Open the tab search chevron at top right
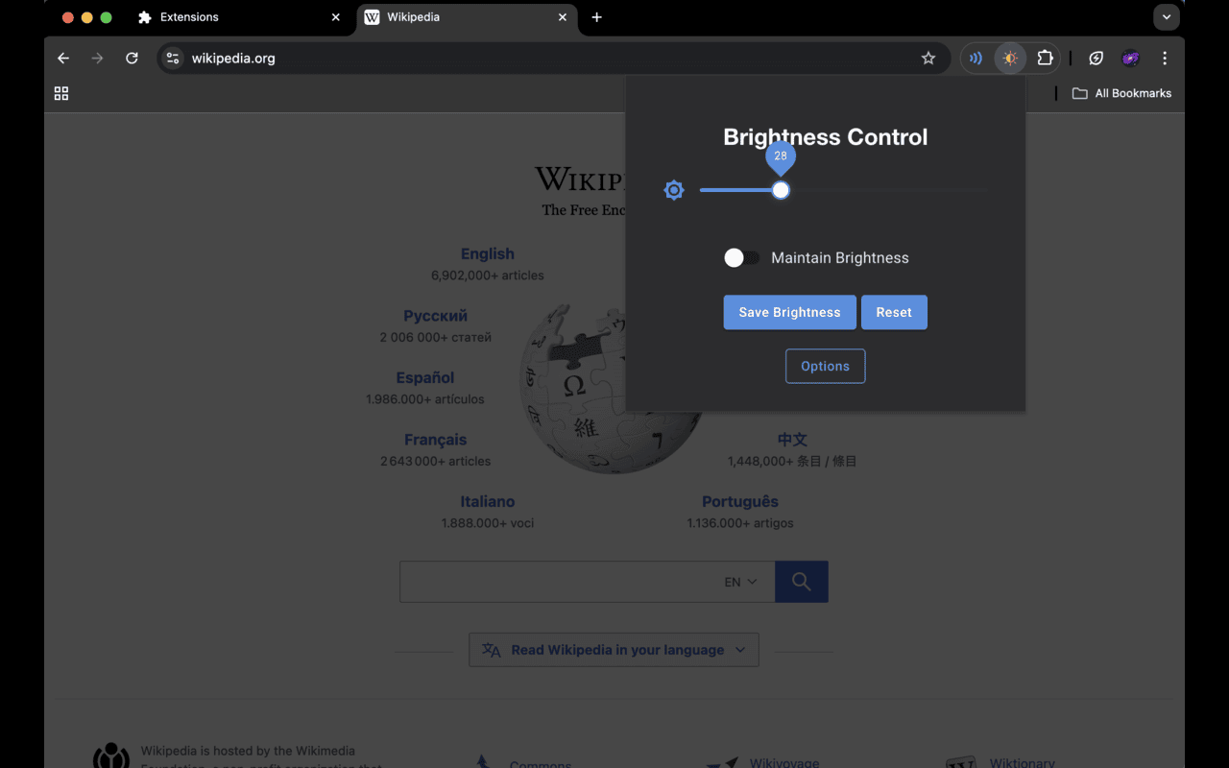1229x768 pixels. coord(1166,16)
